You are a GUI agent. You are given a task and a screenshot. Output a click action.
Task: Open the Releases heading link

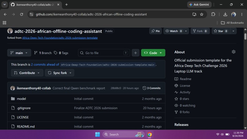point(181,125)
